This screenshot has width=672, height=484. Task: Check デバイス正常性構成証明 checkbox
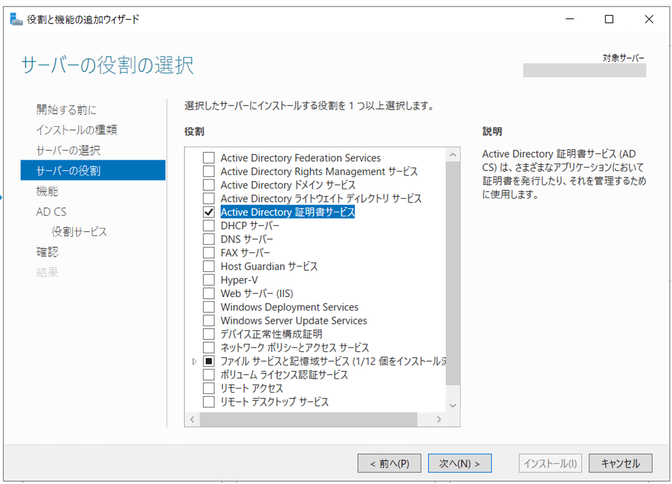click(x=209, y=334)
